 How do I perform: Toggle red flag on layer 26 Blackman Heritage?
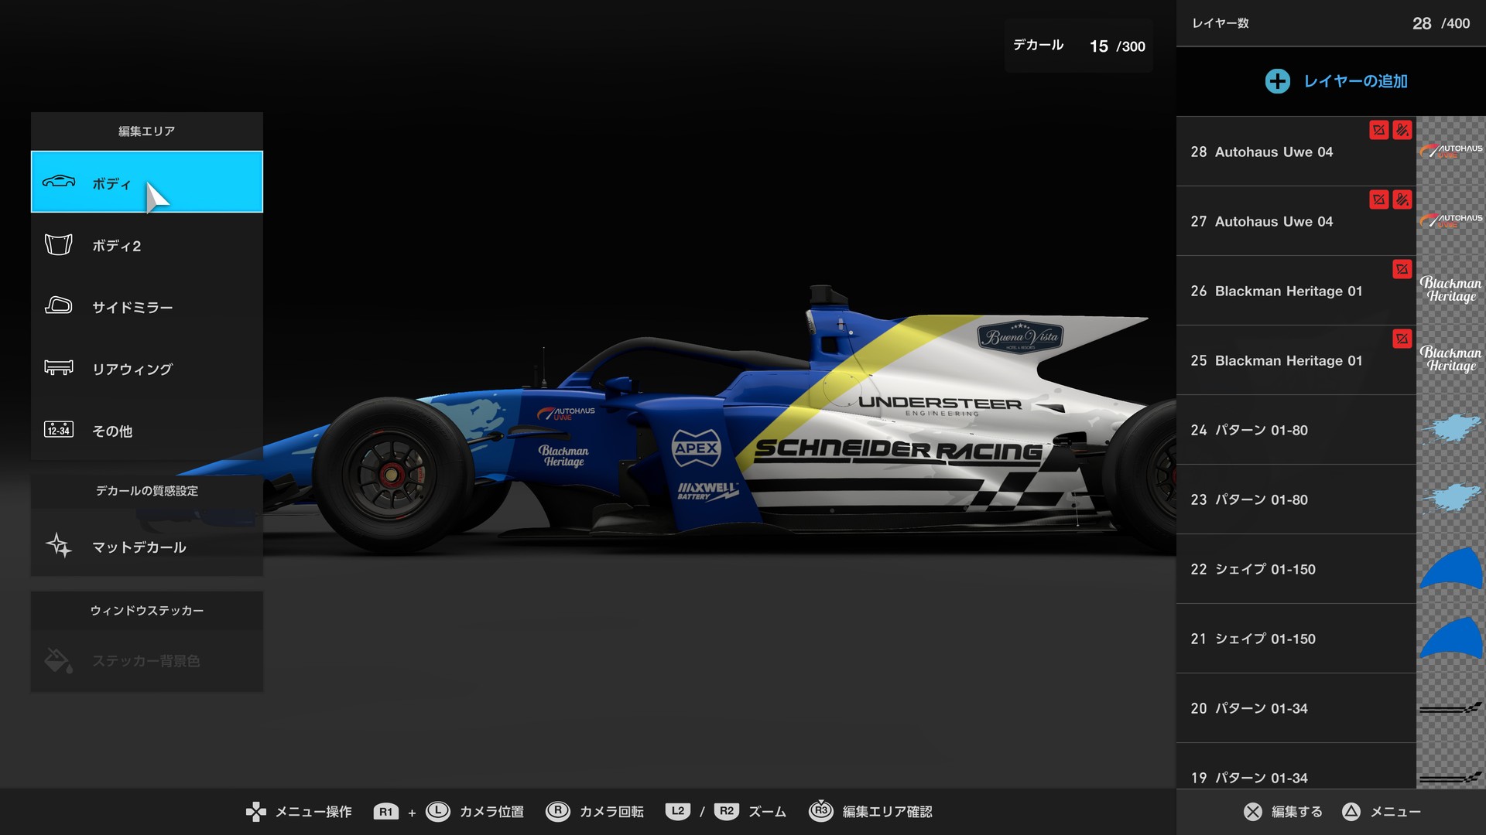coord(1402,269)
